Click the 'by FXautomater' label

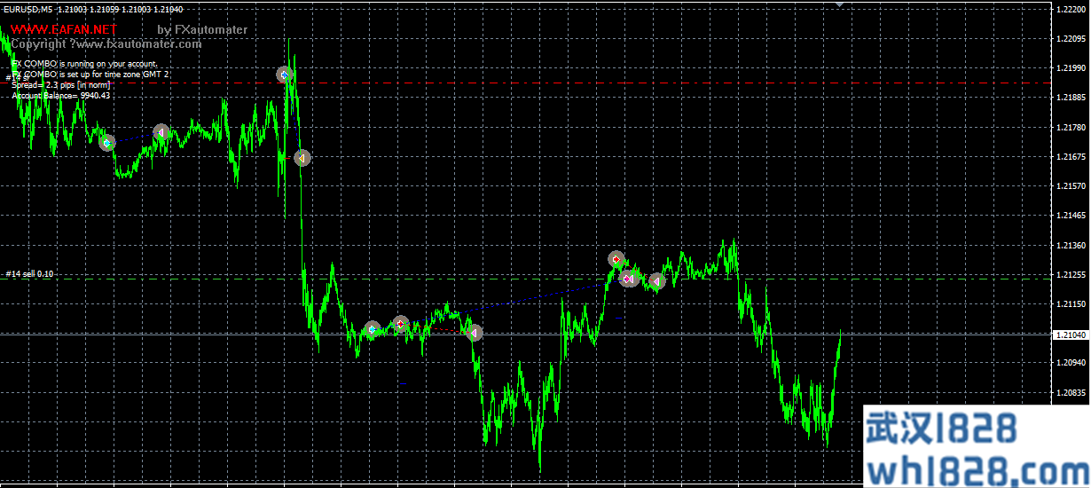pyautogui.click(x=202, y=29)
